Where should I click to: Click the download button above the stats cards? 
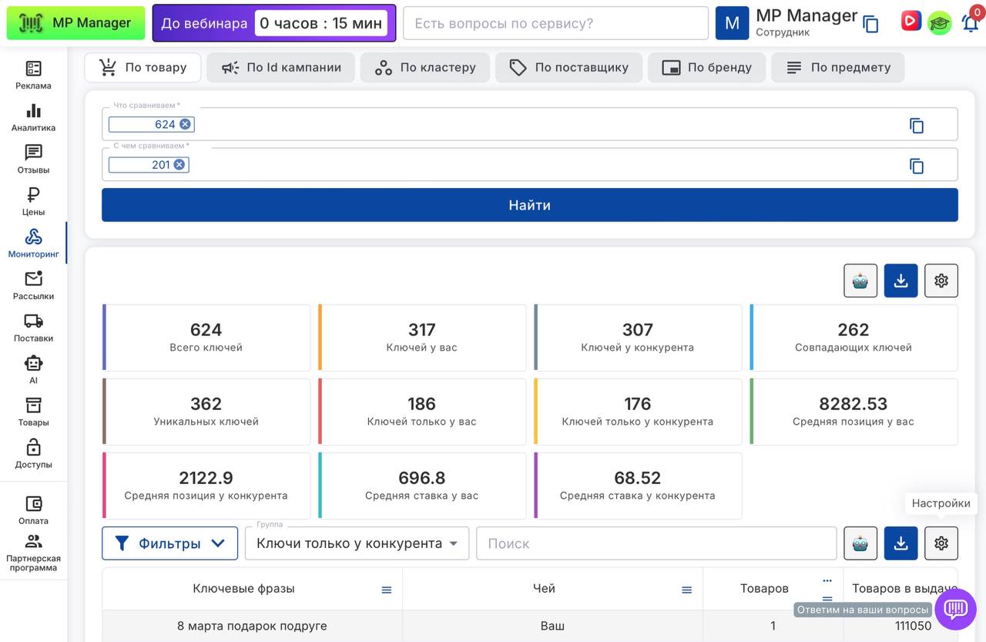(900, 281)
